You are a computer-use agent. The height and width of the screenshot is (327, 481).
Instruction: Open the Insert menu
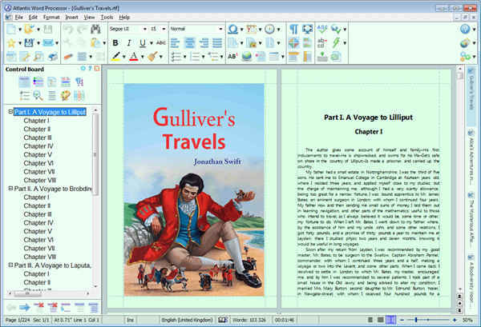click(x=71, y=17)
